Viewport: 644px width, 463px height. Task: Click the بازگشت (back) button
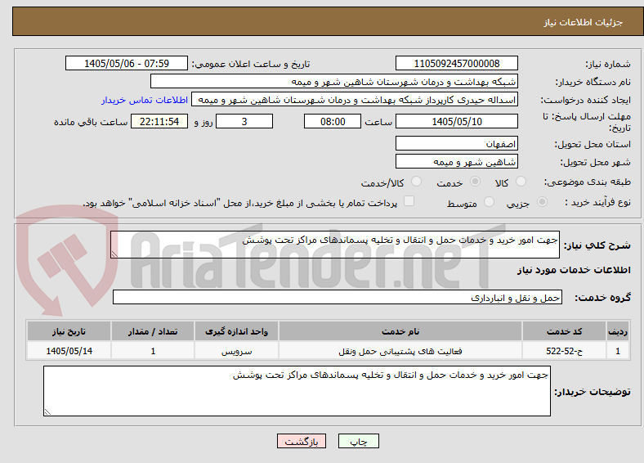[x=302, y=441]
